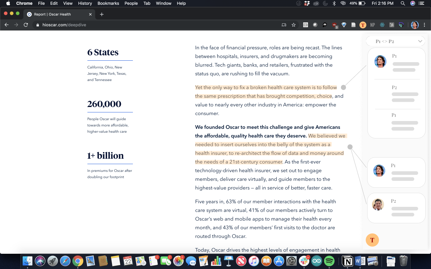
Task: Open the History menu
Action: 85,3
